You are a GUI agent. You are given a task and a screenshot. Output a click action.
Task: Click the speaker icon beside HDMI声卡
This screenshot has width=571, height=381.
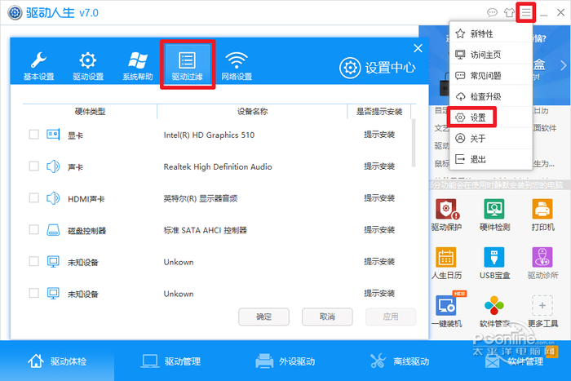coord(53,197)
